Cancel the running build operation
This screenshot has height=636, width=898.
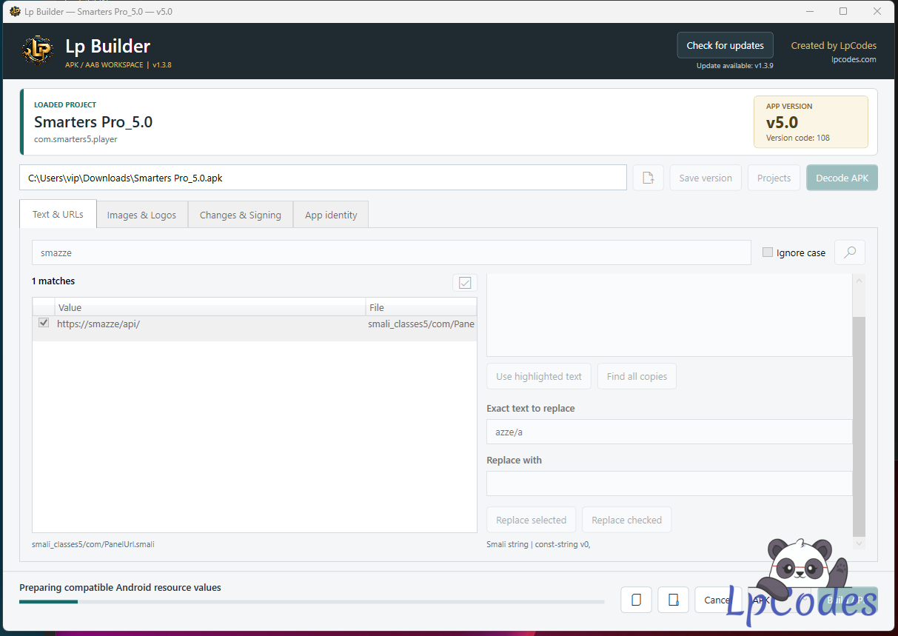click(x=718, y=600)
